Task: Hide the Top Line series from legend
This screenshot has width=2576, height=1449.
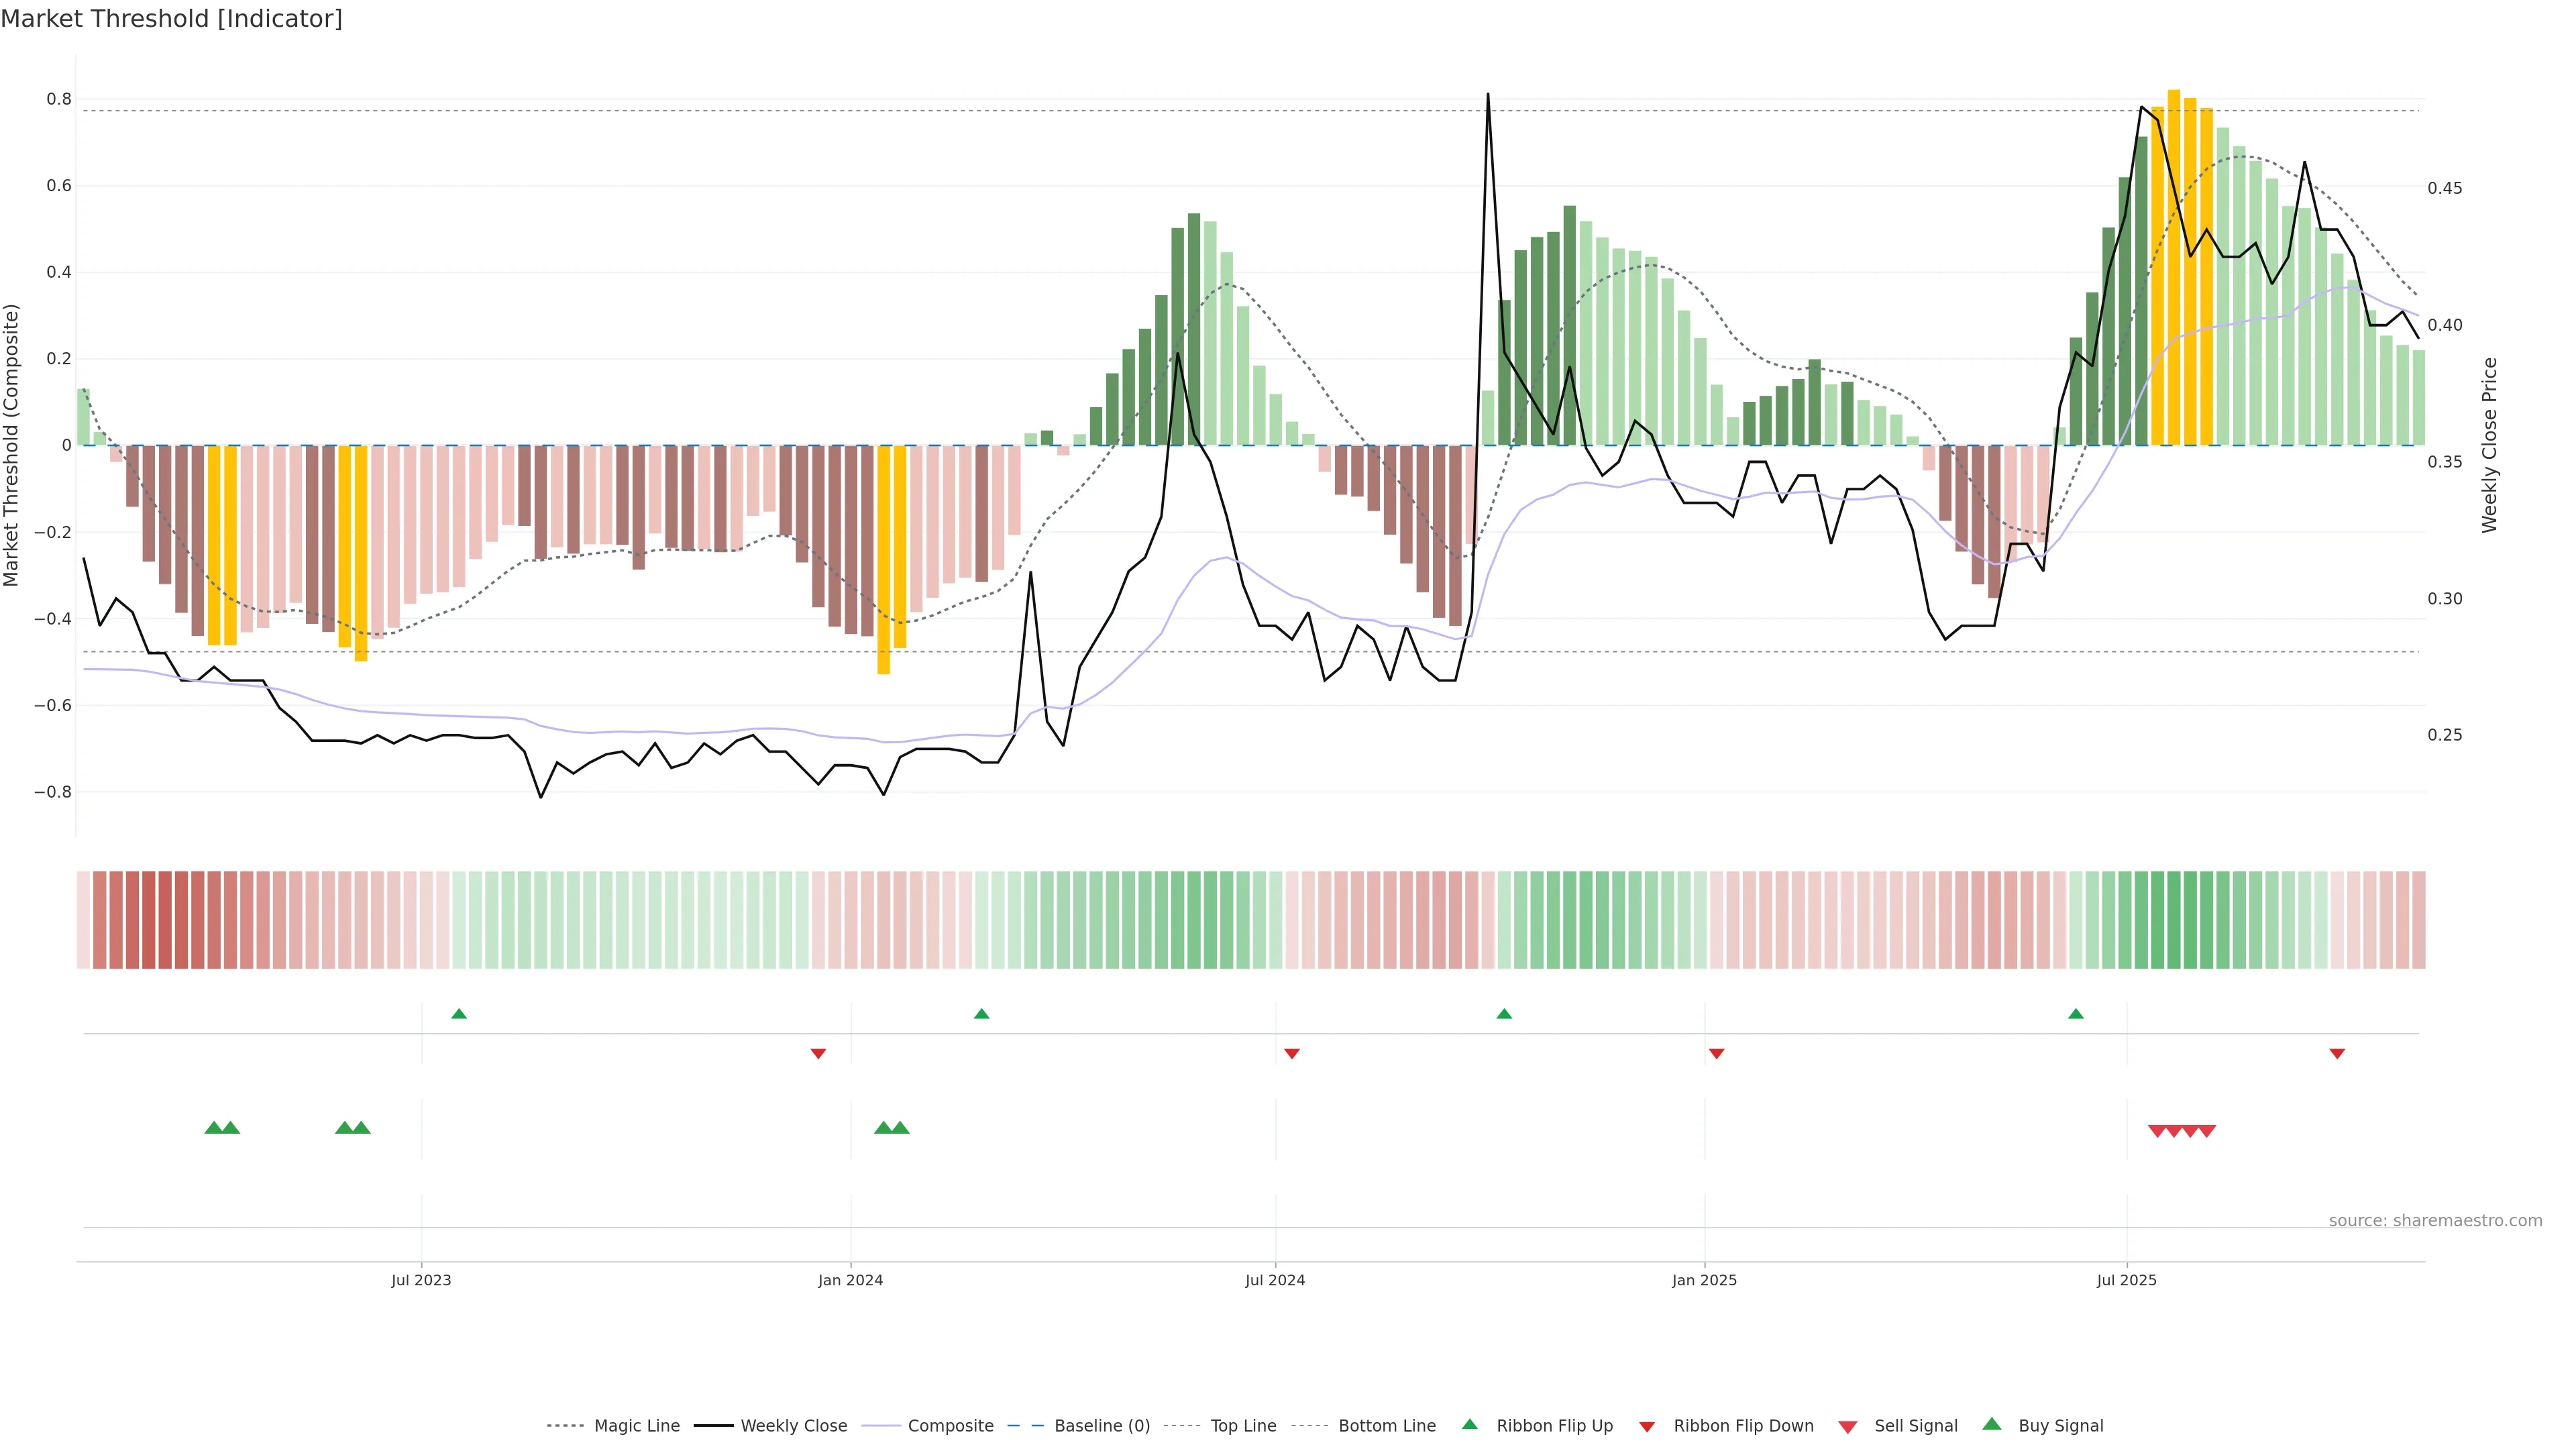Action: pyautogui.click(x=1243, y=1426)
